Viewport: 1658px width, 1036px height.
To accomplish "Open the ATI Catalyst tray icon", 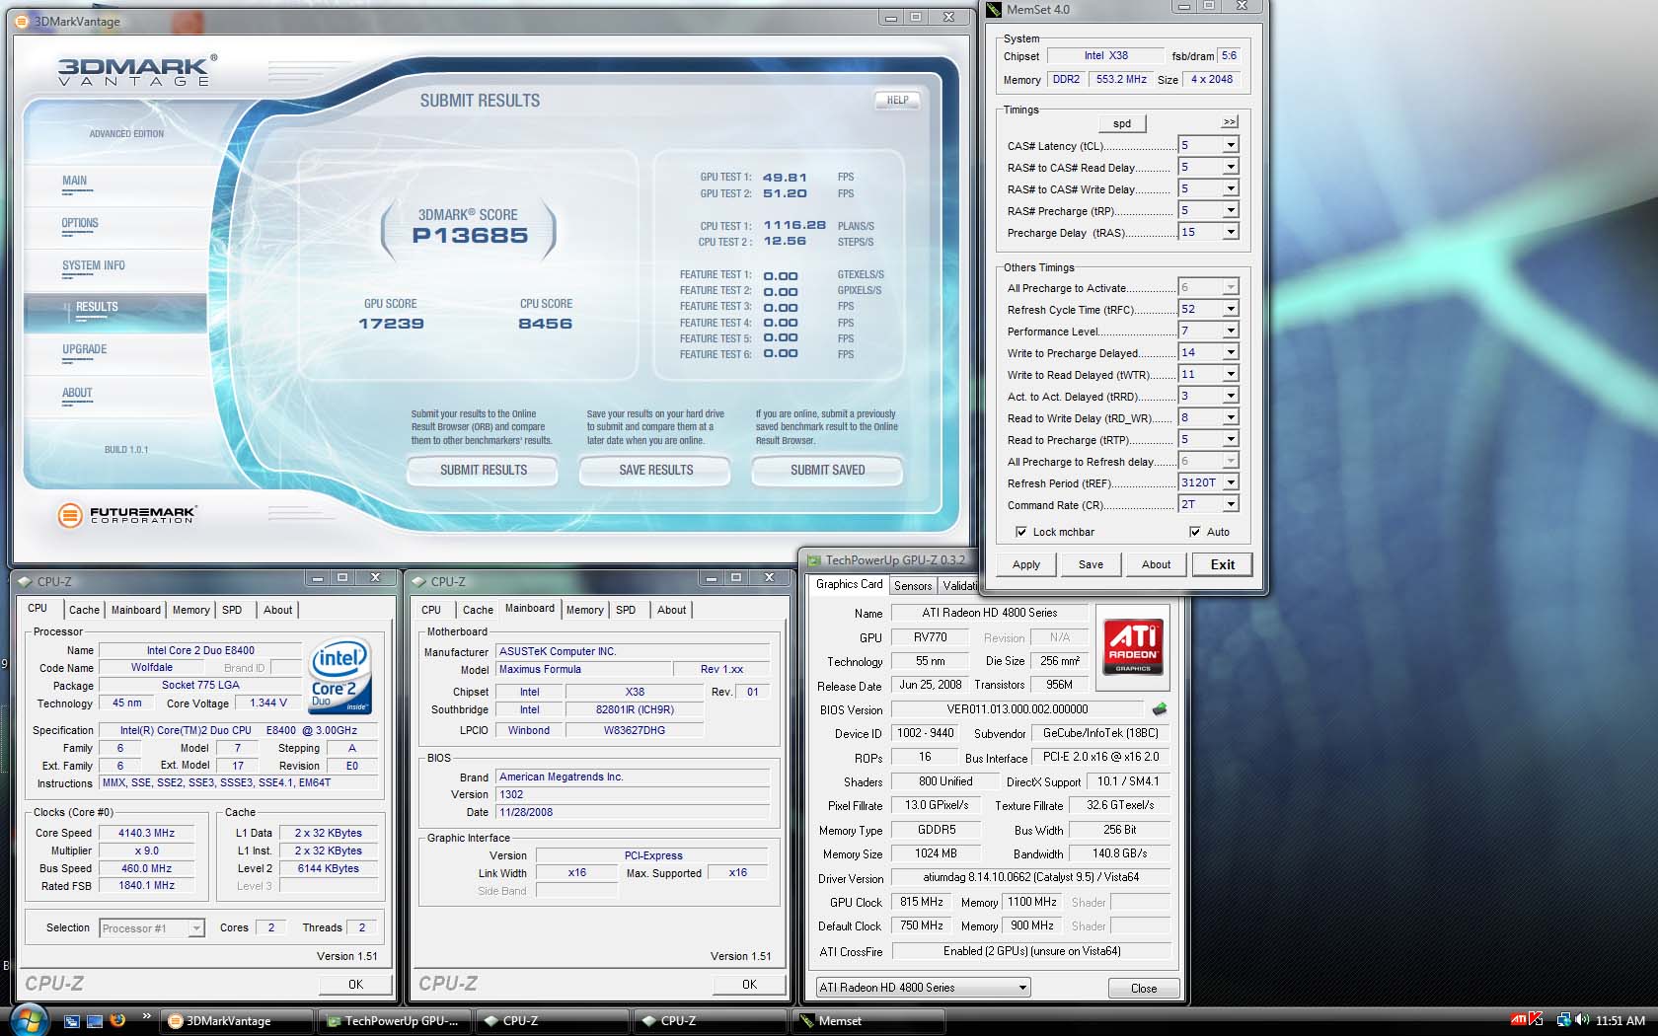I will point(1519,1020).
